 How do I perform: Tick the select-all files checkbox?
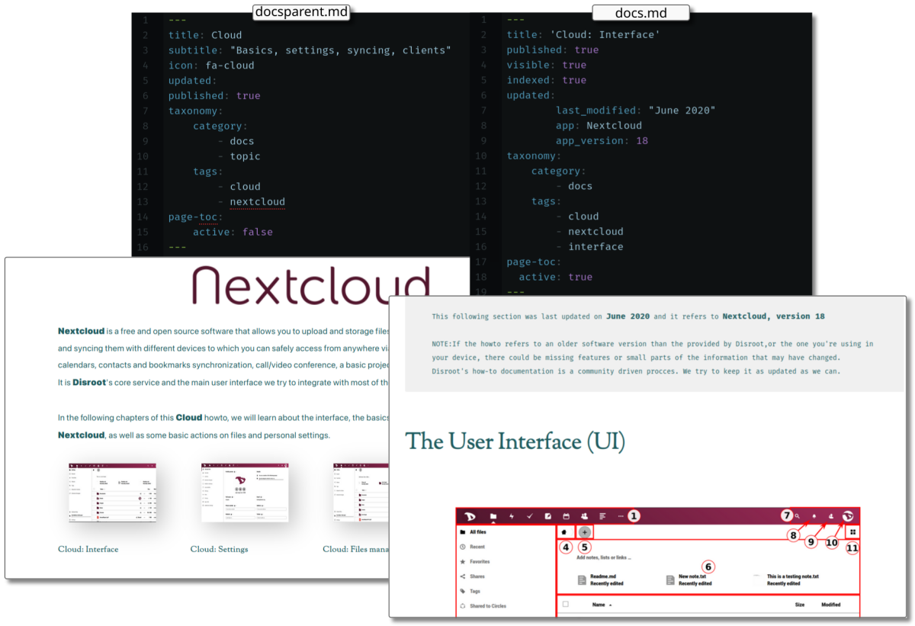[566, 605]
